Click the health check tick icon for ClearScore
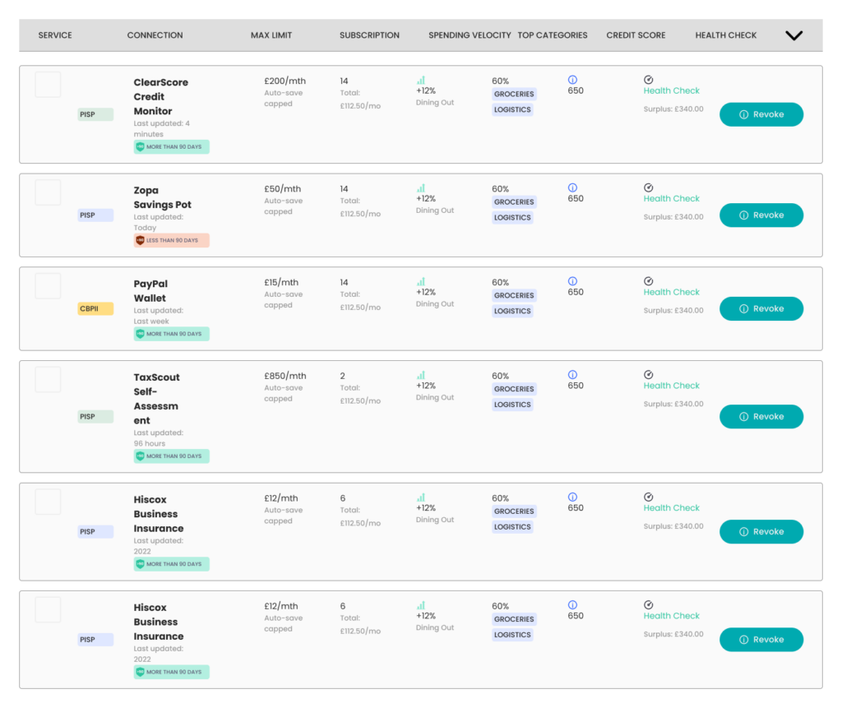This screenshot has width=842, height=708. pyautogui.click(x=648, y=80)
